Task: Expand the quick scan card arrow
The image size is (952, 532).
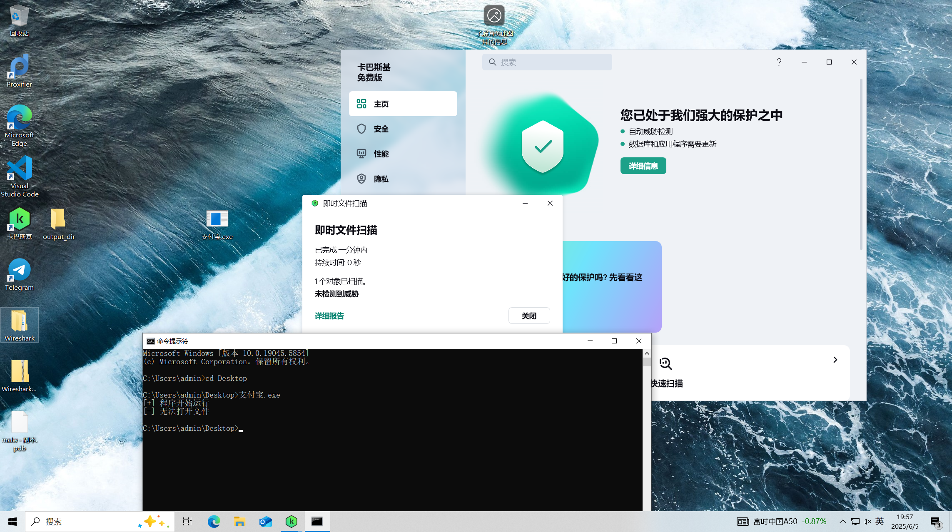Action: [835, 360]
